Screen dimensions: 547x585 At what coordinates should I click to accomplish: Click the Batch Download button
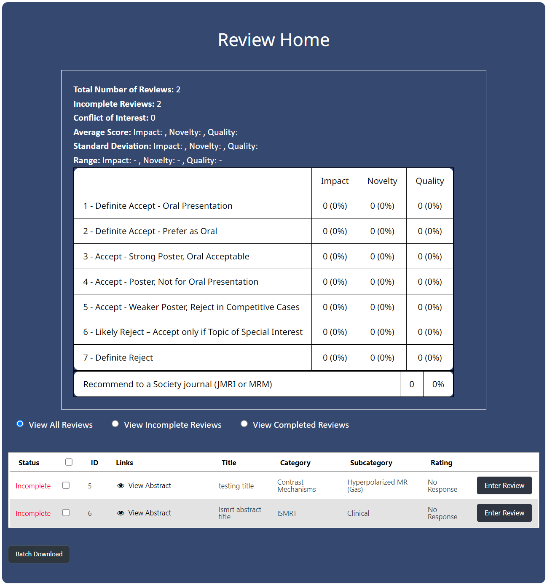click(39, 554)
